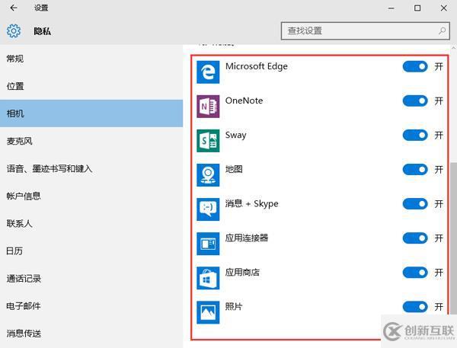Open the 通话记录 section

tap(91, 279)
